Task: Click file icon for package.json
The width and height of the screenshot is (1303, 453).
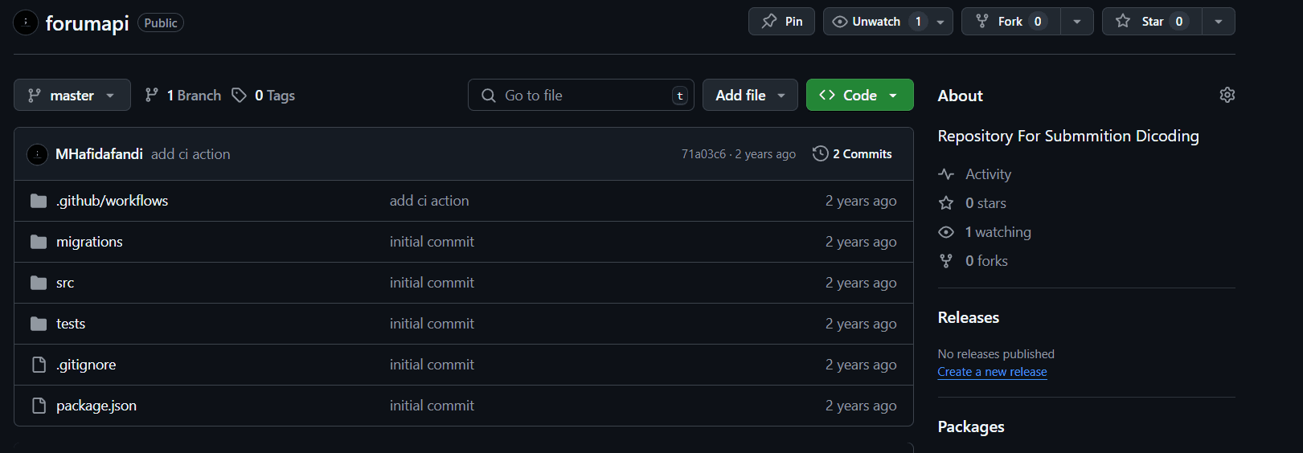Action: click(39, 406)
